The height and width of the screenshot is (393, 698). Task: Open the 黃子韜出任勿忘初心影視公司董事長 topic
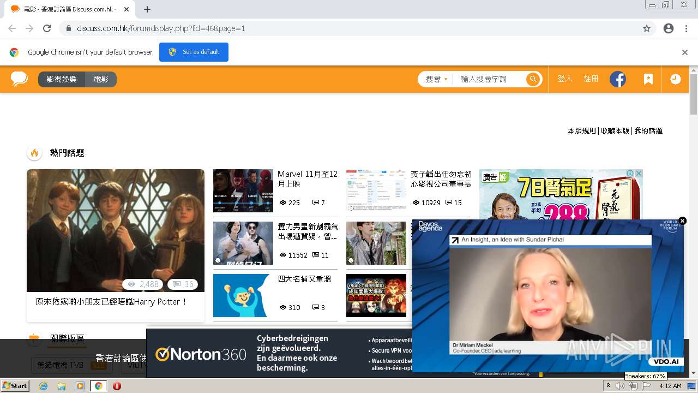(x=441, y=179)
